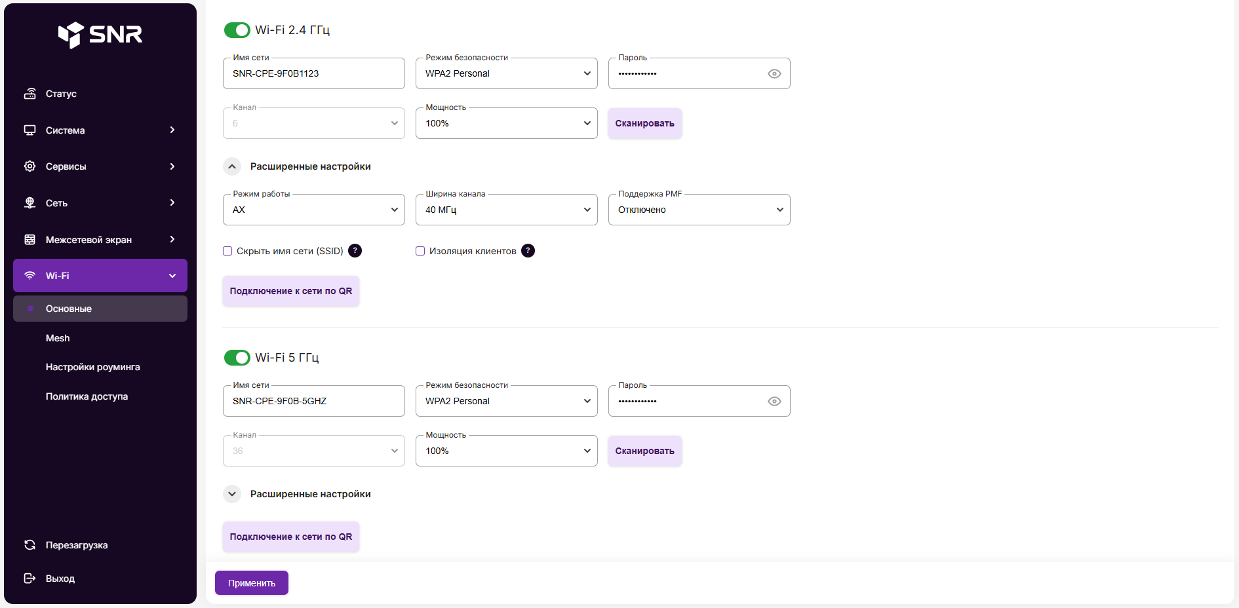Image resolution: width=1239 pixels, height=608 pixels.
Task: Click the Сеть globe icon
Action: [30, 203]
